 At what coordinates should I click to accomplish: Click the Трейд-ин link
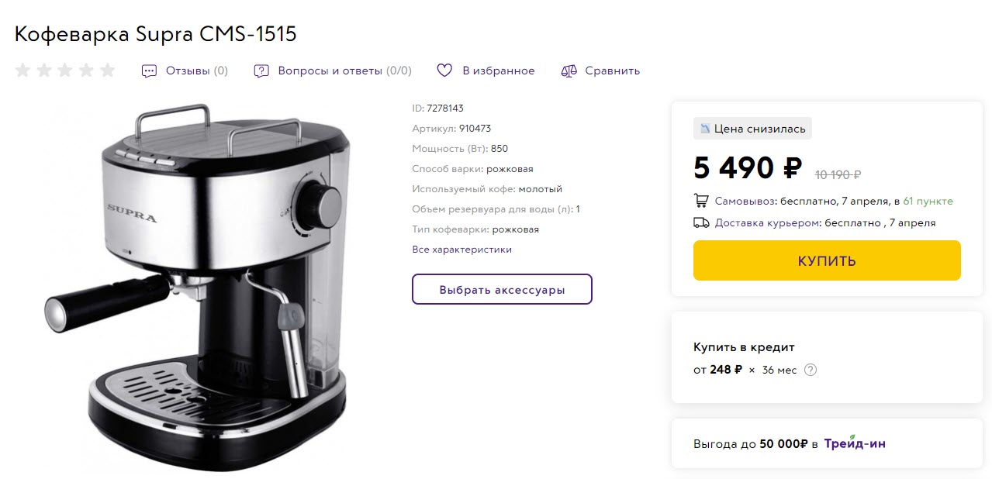855,444
